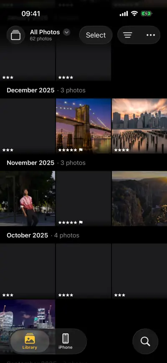Image resolution: width=167 pixels, height=363 pixels.
Task: Tap the four-star rating on skyline photo
Action: 121,150
